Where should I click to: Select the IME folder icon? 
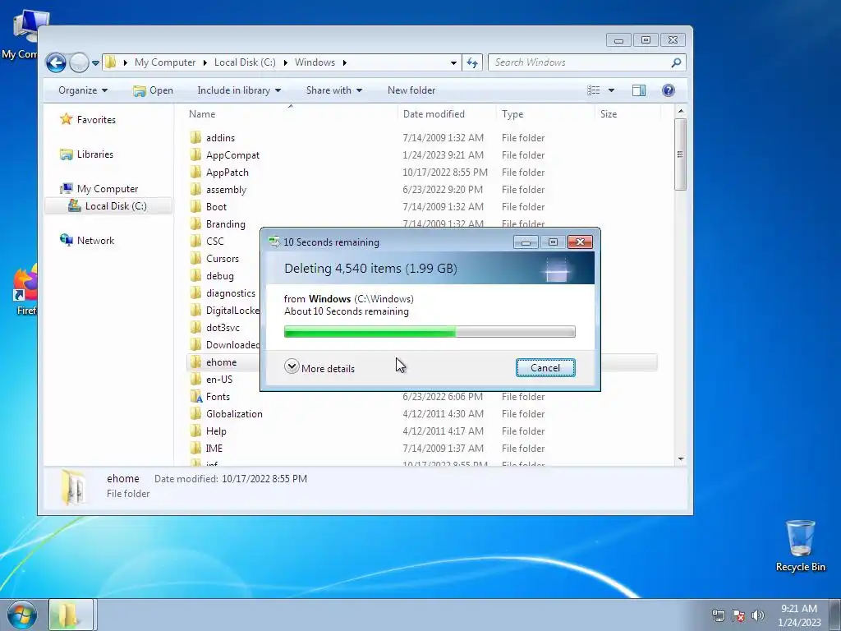196,448
